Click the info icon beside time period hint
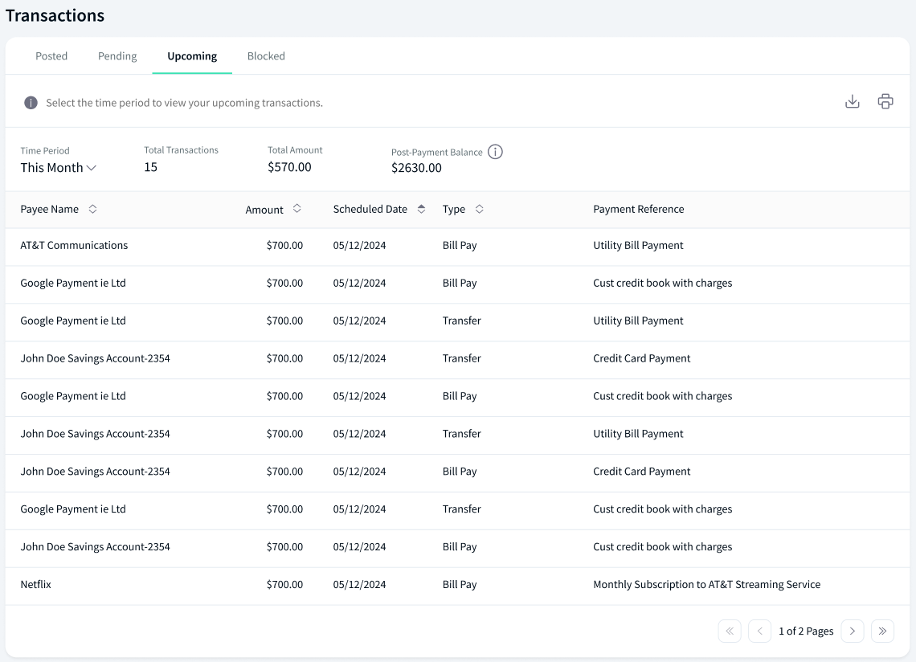 (x=31, y=103)
